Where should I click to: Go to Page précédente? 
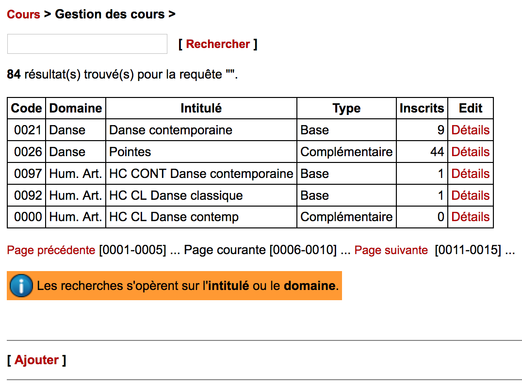[51, 250]
